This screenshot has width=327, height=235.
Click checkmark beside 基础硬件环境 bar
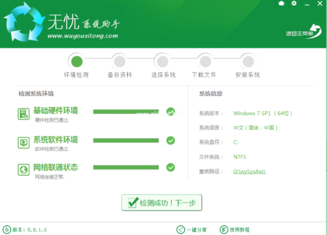(x=171, y=112)
